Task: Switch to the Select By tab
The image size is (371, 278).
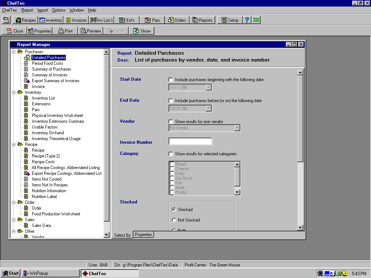Action: (122, 235)
